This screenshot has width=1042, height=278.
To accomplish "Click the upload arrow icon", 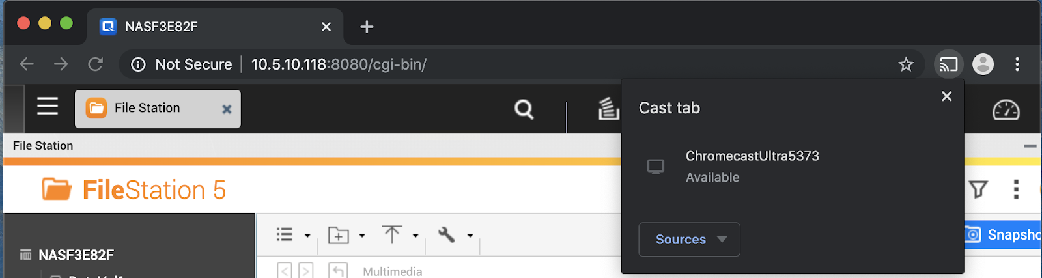I will (391, 234).
